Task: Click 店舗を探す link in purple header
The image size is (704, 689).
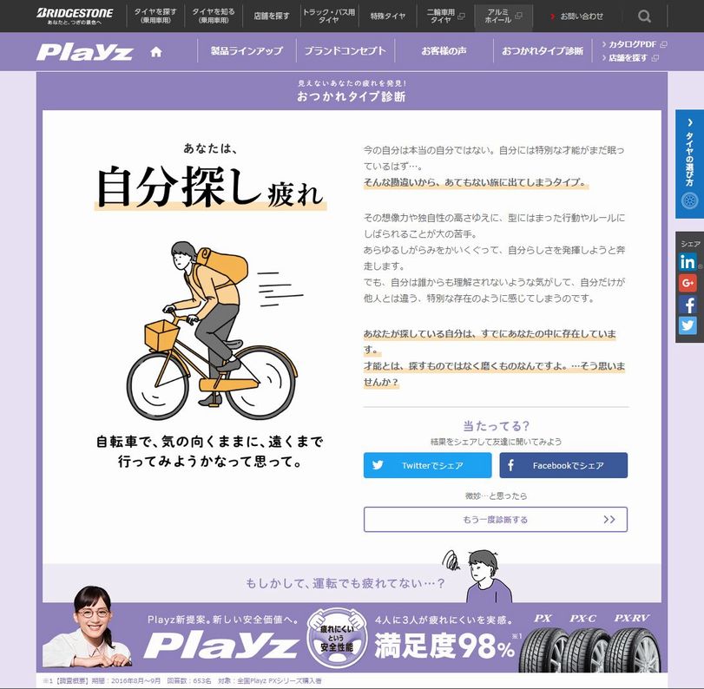Action: (x=630, y=58)
